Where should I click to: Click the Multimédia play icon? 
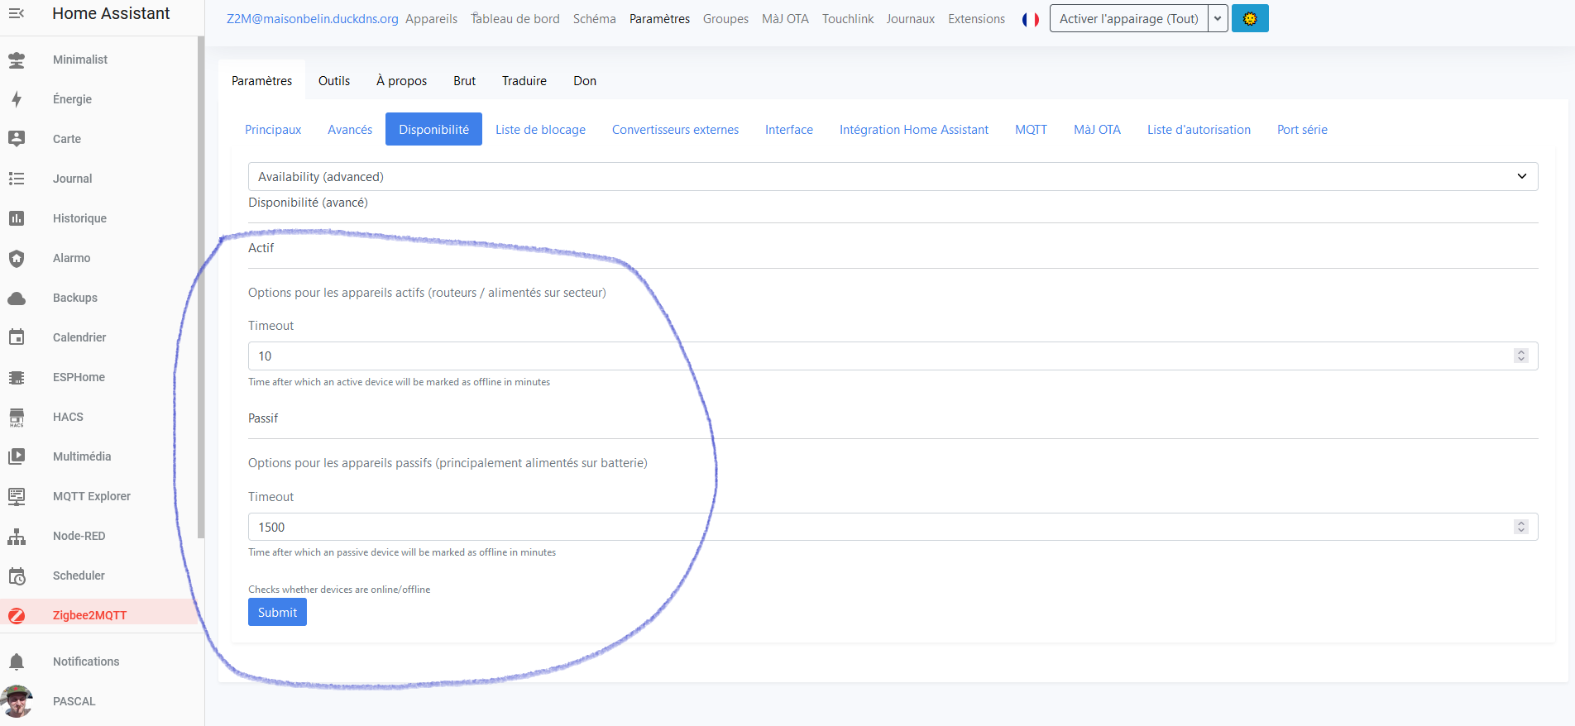[17, 456]
